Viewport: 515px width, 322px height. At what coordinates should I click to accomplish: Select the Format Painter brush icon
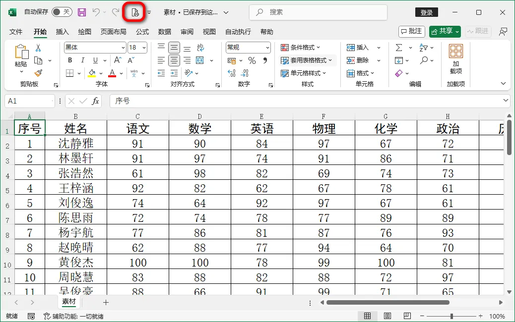38,73
